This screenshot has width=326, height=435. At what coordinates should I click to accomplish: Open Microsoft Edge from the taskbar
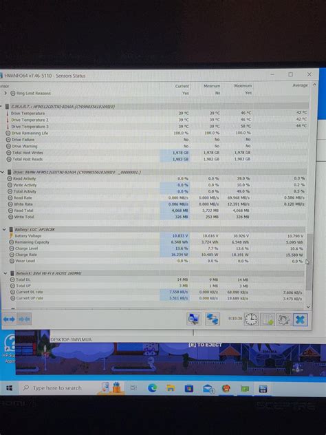point(152,388)
